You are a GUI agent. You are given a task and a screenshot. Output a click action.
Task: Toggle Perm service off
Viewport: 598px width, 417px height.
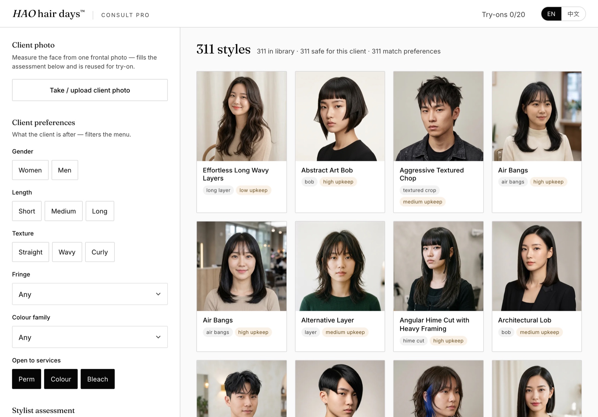27,379
